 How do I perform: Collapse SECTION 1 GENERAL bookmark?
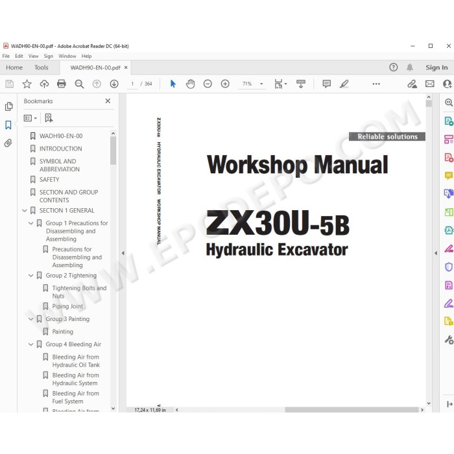coord(25,211)
